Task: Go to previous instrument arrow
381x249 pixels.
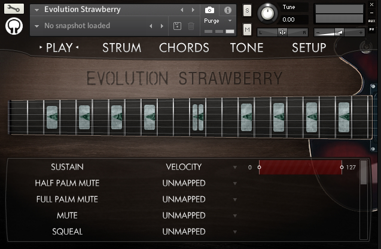Action: tap(182, 10)
